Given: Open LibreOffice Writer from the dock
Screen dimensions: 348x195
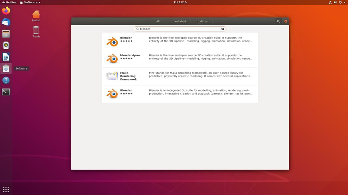Looking at the screenshot, I should tap(6, 57).
